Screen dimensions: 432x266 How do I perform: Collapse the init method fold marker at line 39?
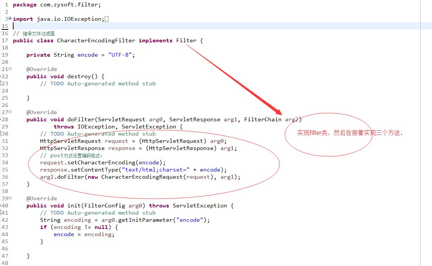coord(10,198)
